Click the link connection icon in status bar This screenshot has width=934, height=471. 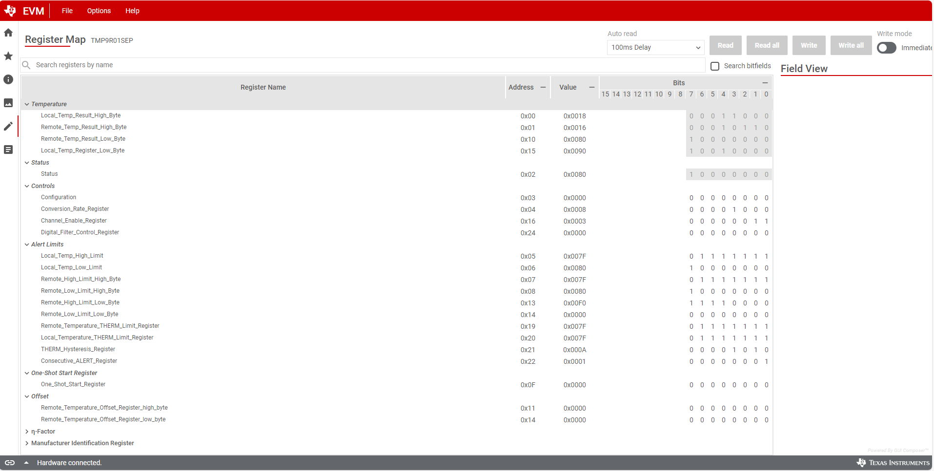coord(10,463)
